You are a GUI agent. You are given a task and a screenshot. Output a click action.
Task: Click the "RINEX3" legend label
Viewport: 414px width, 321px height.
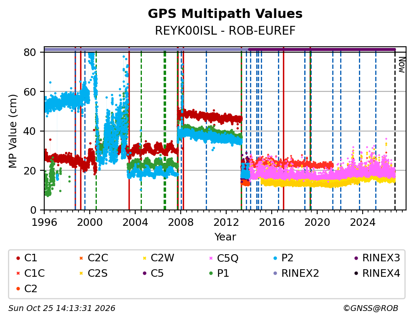tap(381, 258)
